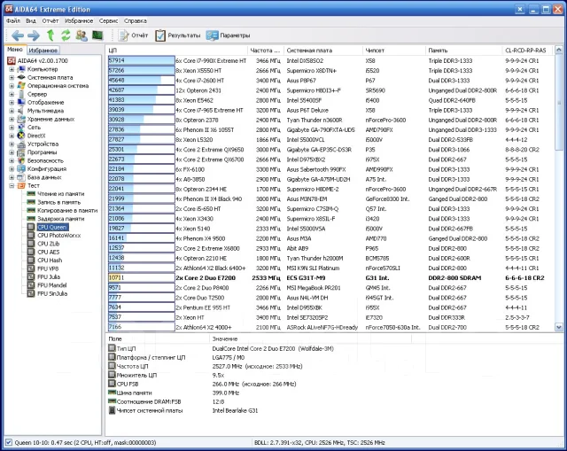The height and width of the screenshot is (451, 567).
Task: Expand the Компьютер tree node
Action: click(12, 69)
